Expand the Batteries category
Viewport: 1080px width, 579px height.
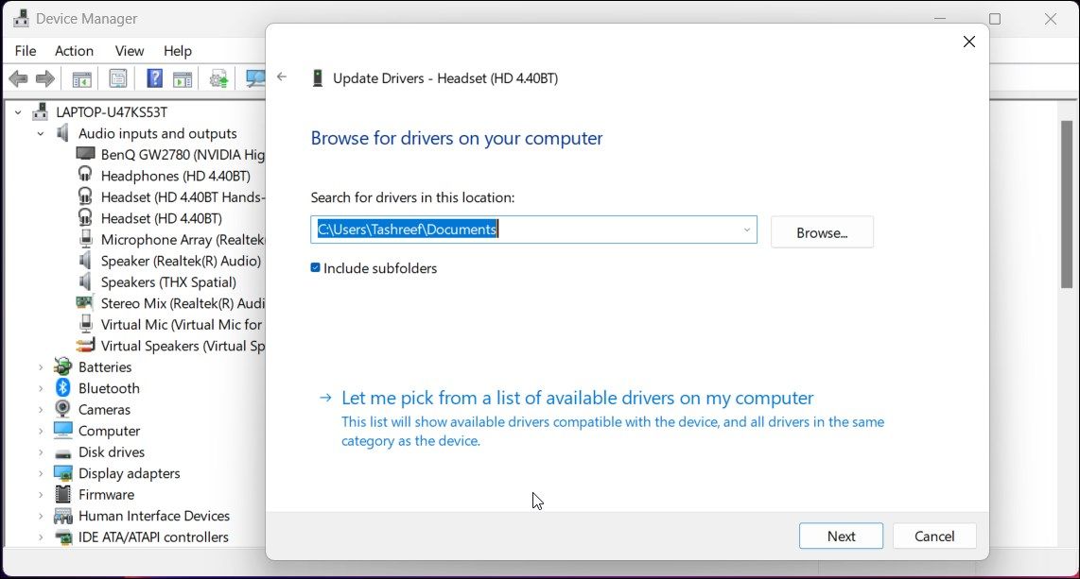click(x=41, y=367)
